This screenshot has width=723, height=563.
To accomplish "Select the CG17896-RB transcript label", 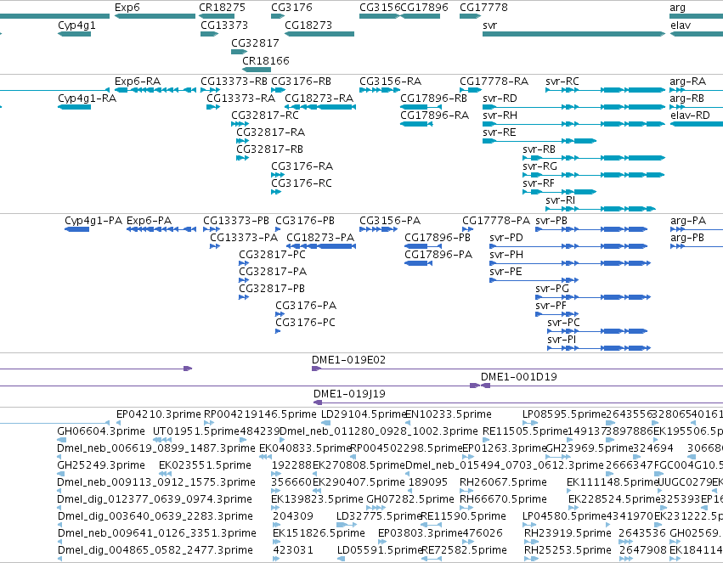I will 433,99.
